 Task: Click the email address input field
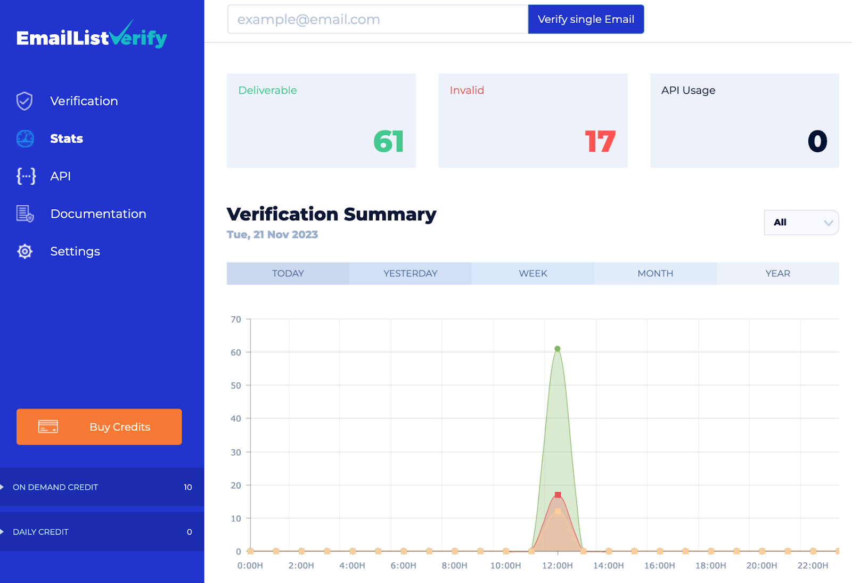point(378,20)
